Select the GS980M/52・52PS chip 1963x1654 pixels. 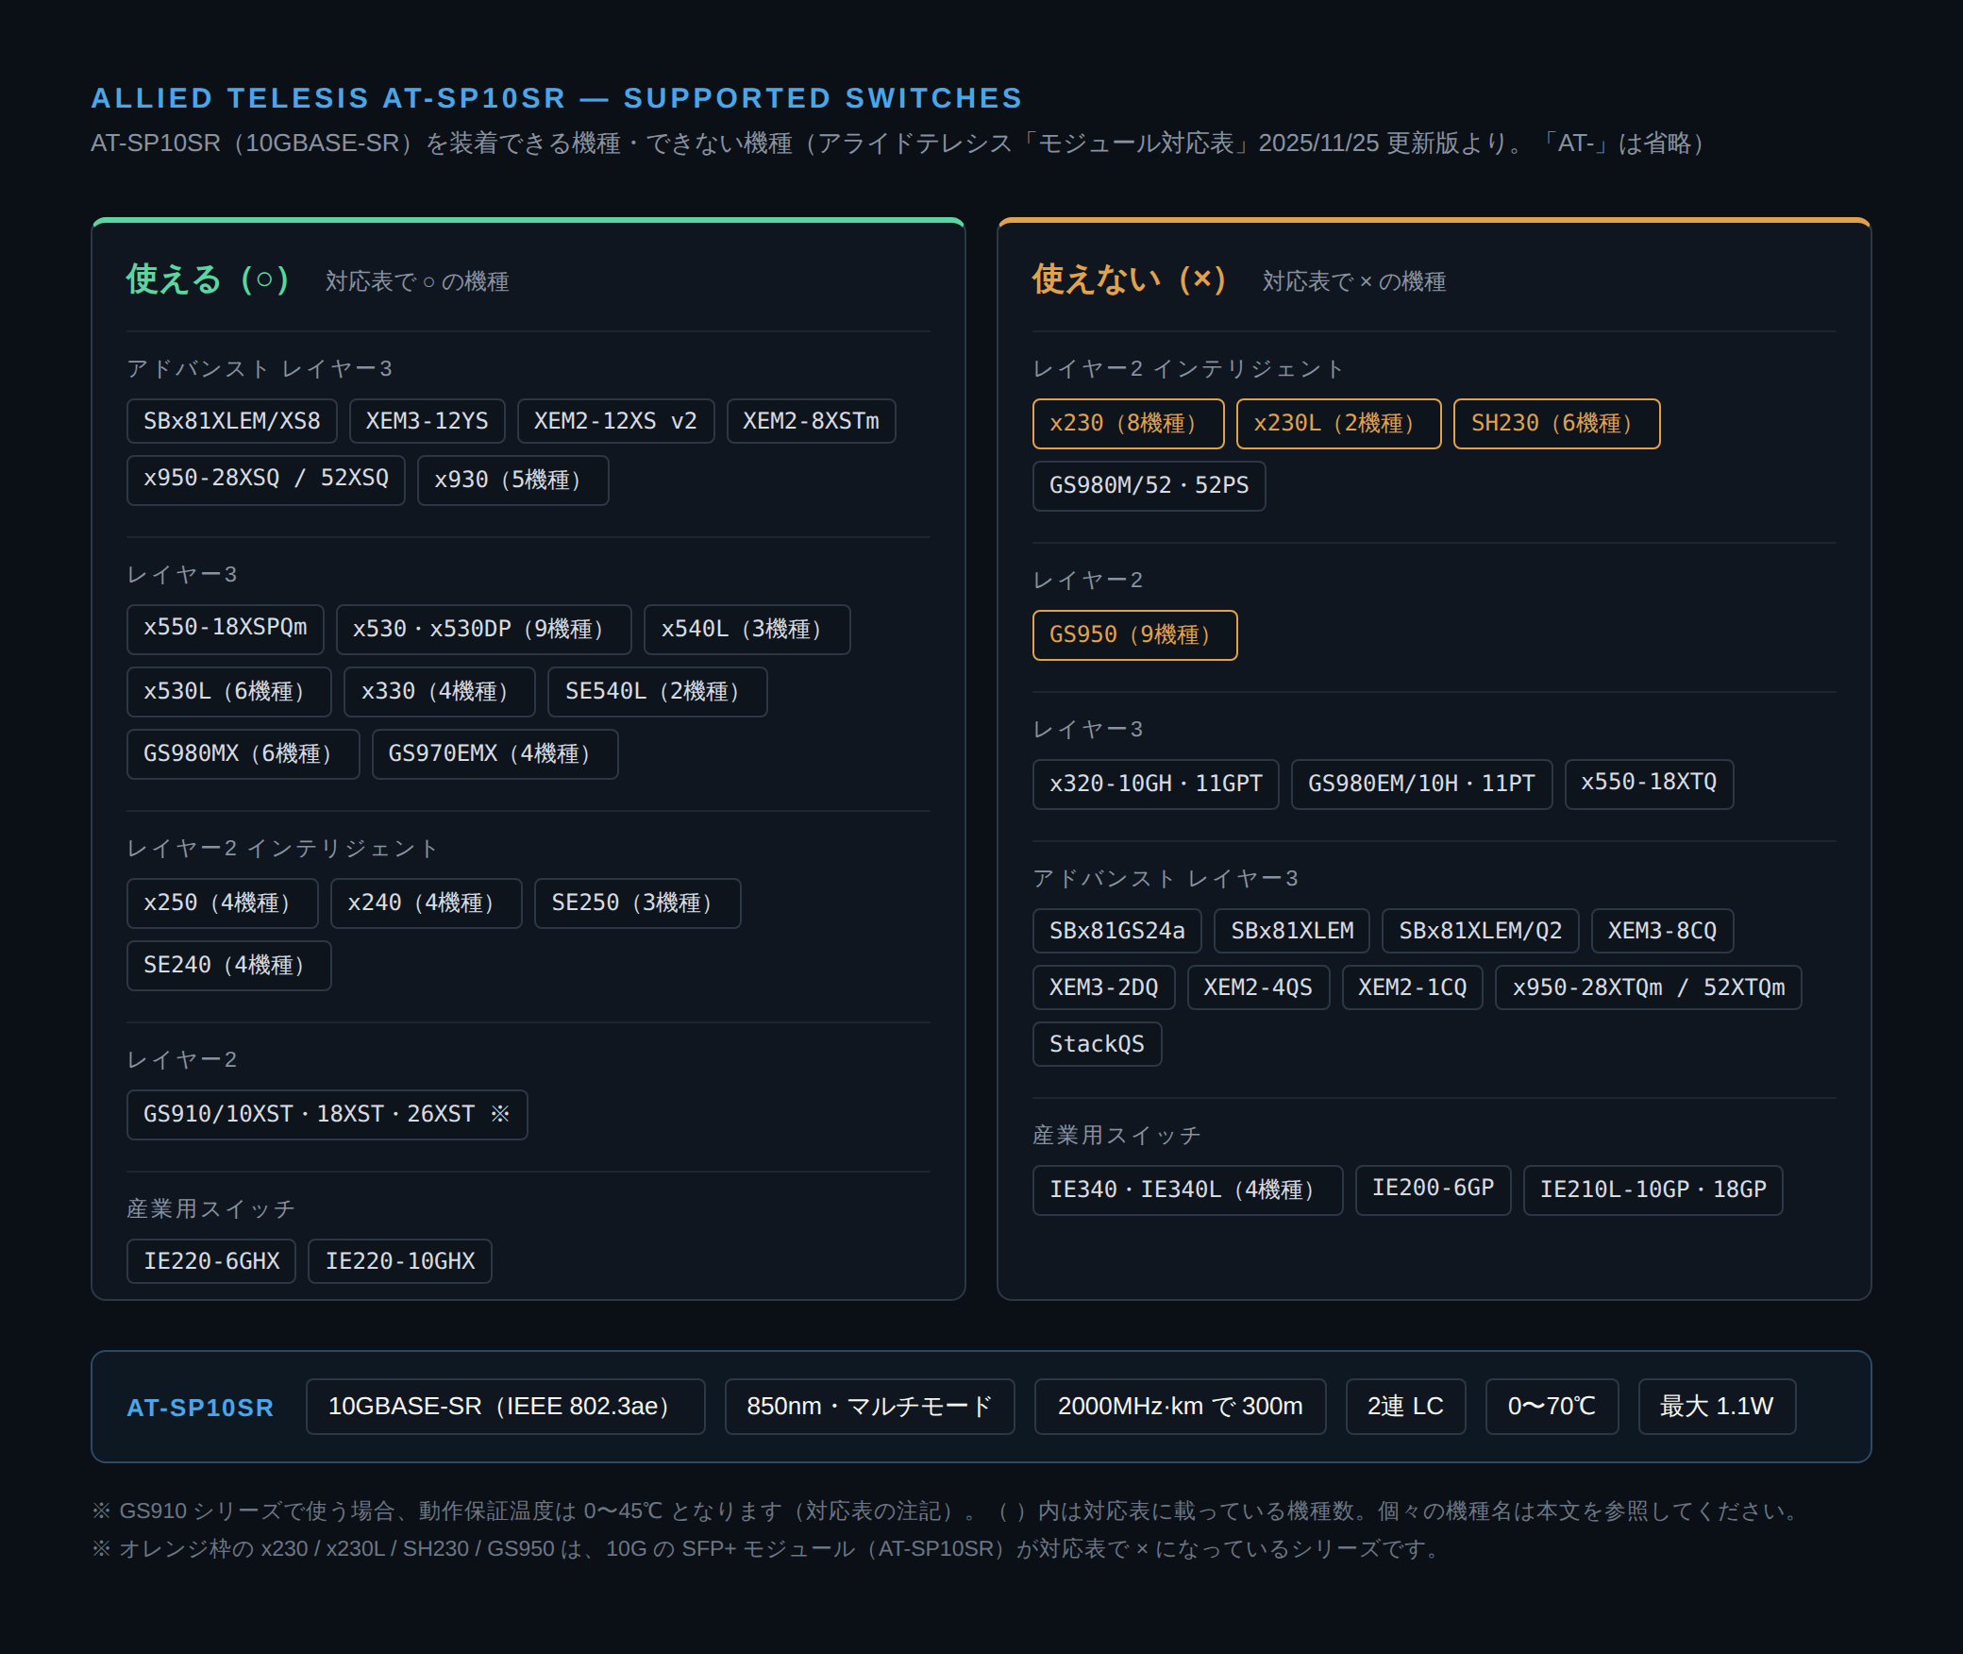tap(1149, 485)
